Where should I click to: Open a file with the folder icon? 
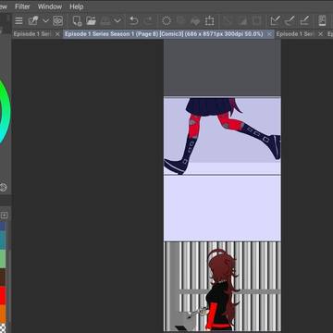tap(91, 20)
